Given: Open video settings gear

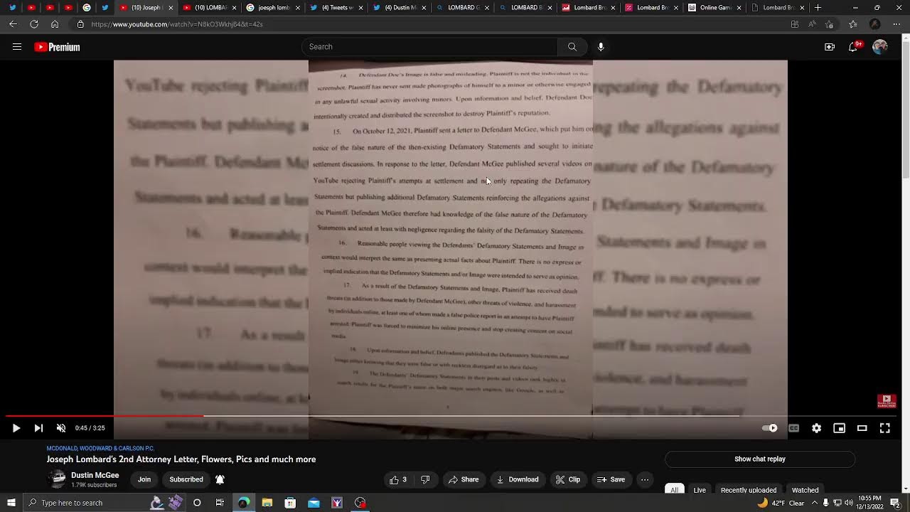Looking at the screenshot, I should tap(817, 428).
